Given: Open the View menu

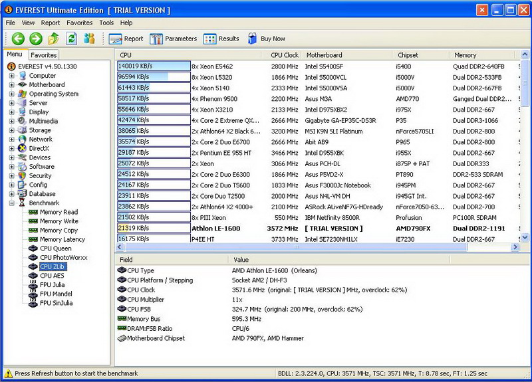Looking at the screenshot, I should (28, 23).
